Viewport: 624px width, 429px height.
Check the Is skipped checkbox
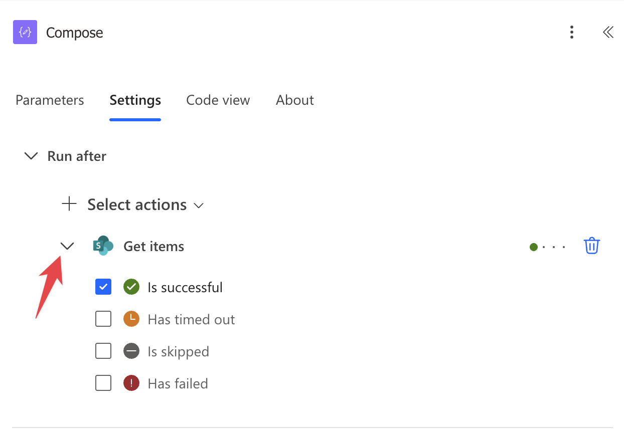[103, 351]
